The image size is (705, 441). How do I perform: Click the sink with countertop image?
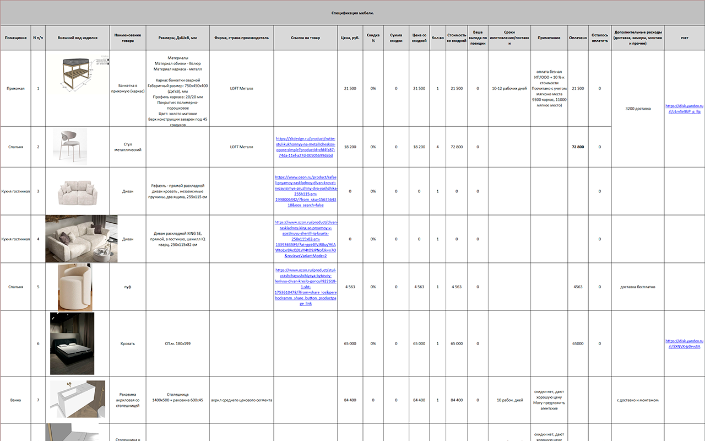pyautogui.click(x=77, y=399)
